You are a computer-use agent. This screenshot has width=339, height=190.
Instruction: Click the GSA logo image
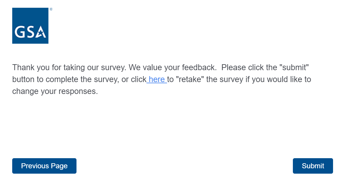click(30, 26)
